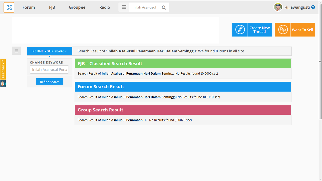Go to the Groupee menu
The width and height of the screenshot is (322, 181).
77,7
